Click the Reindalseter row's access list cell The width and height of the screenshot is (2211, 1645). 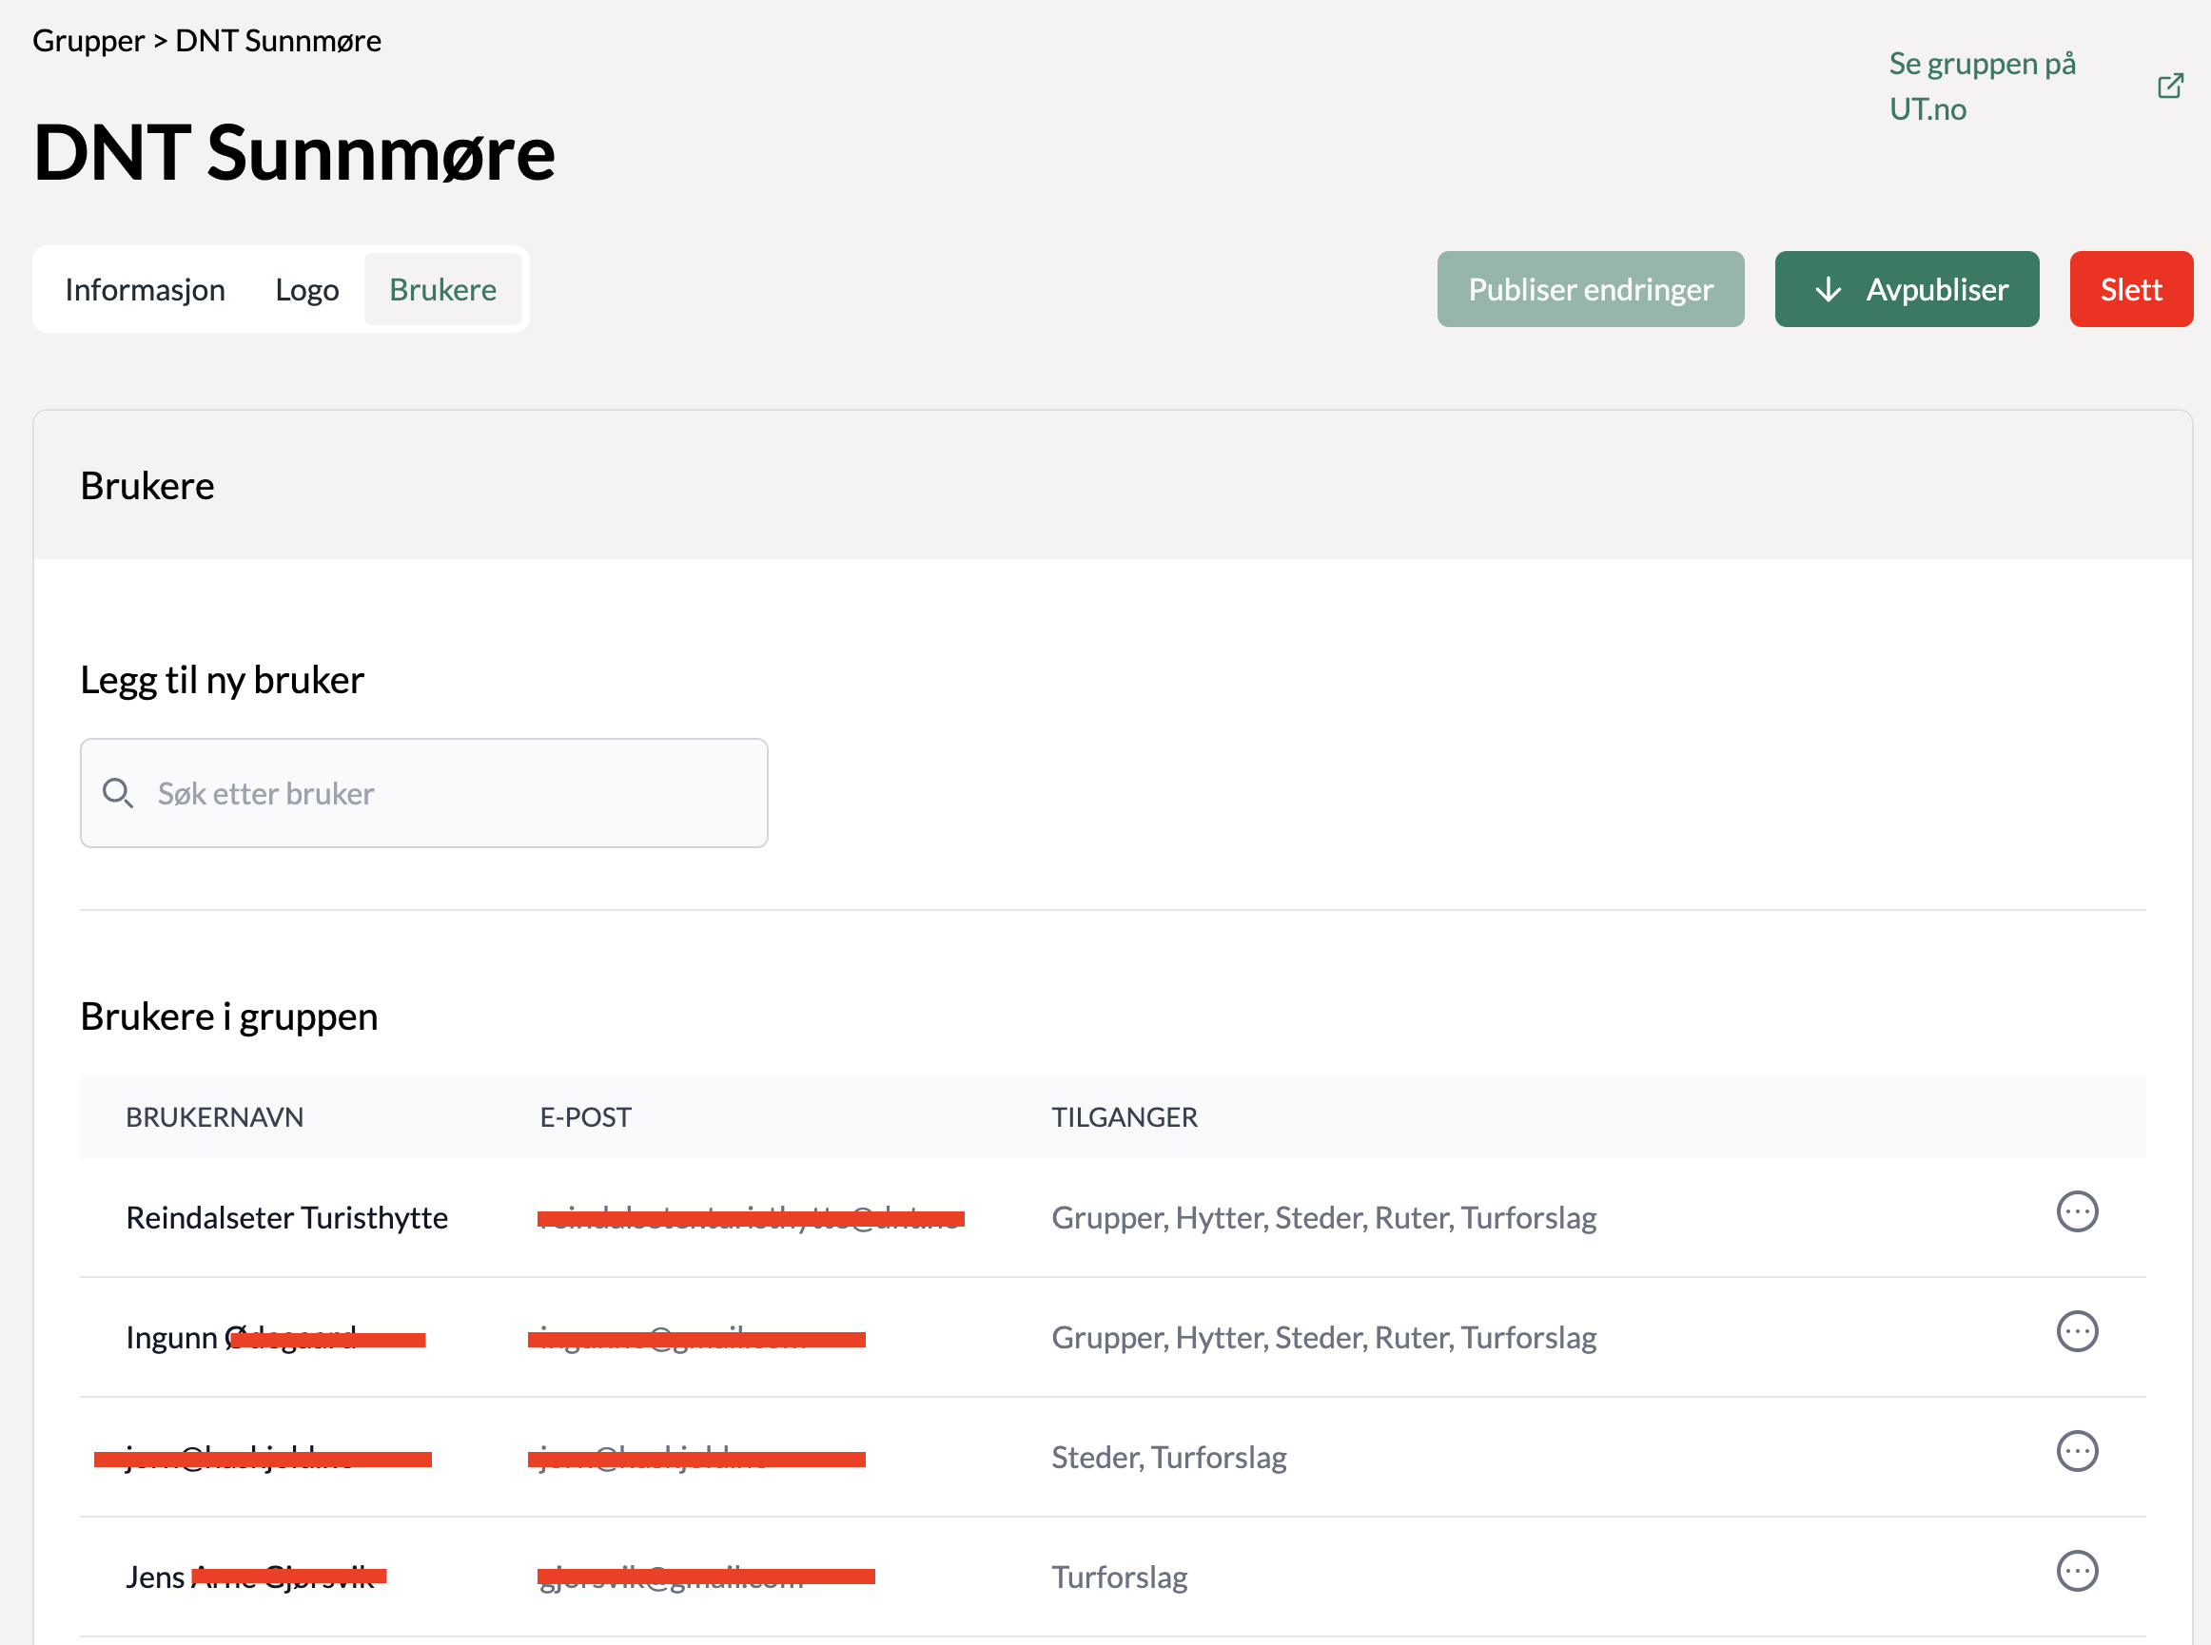point(1323,1218)
